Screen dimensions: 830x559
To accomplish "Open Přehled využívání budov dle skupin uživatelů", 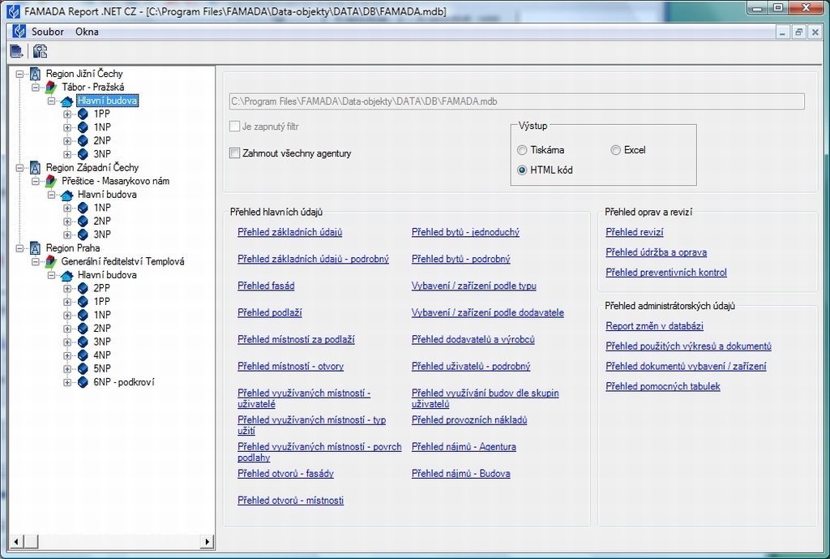I will click(485, 398).
